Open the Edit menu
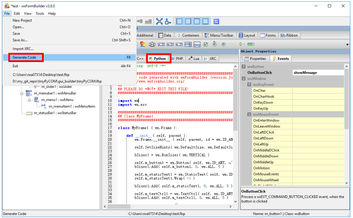The image size is (353, 218). (17, 14)
